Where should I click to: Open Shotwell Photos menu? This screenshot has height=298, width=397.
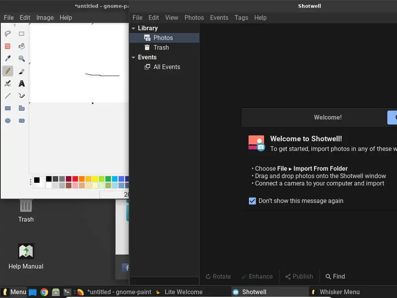[194, 17]
